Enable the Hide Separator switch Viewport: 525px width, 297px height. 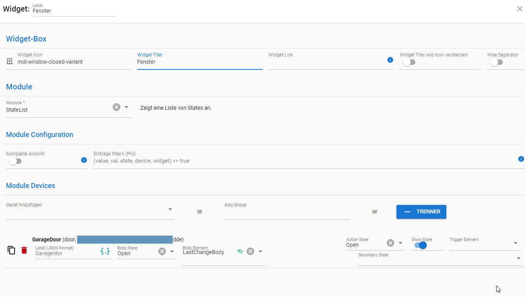(x=496, y=62)
